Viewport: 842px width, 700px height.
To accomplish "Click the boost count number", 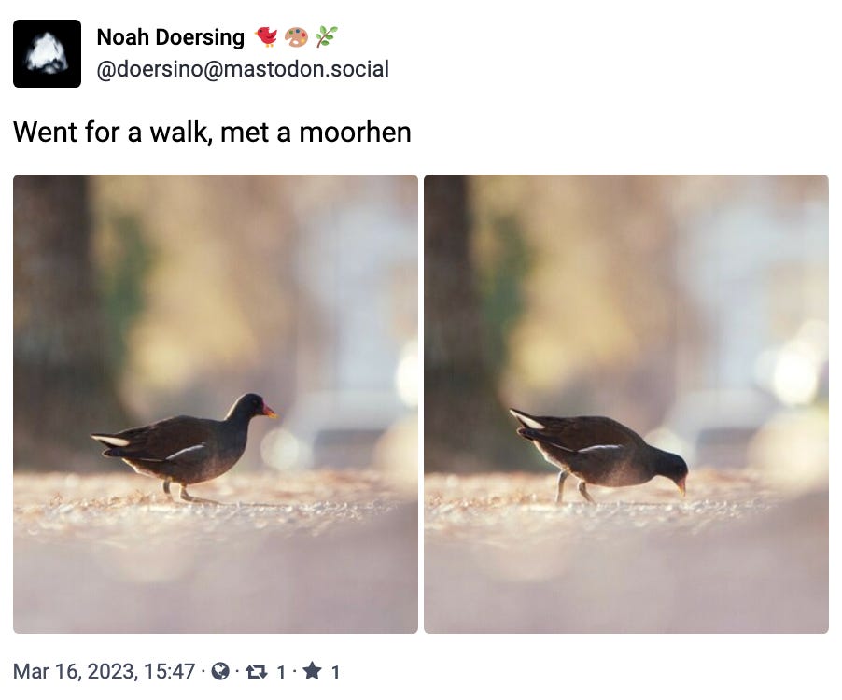I will [281, 672].
